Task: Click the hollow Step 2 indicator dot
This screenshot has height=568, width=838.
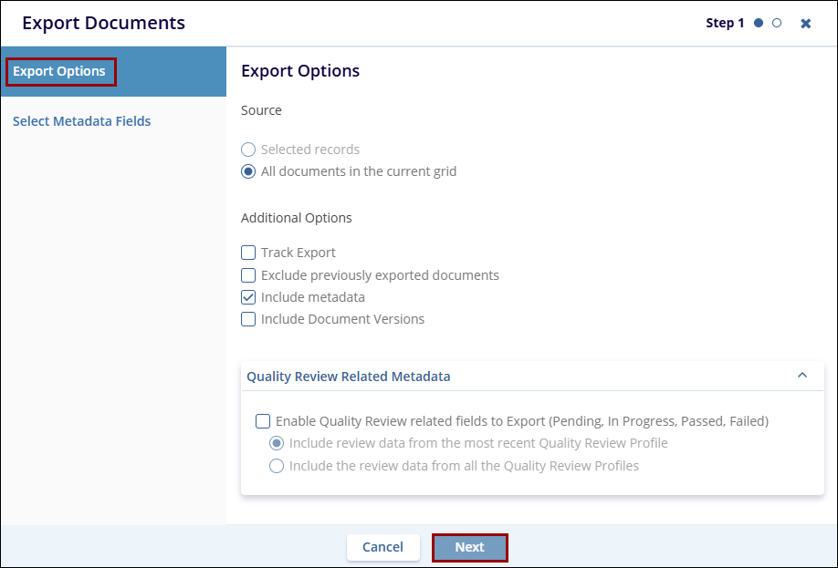Action: 777,24
